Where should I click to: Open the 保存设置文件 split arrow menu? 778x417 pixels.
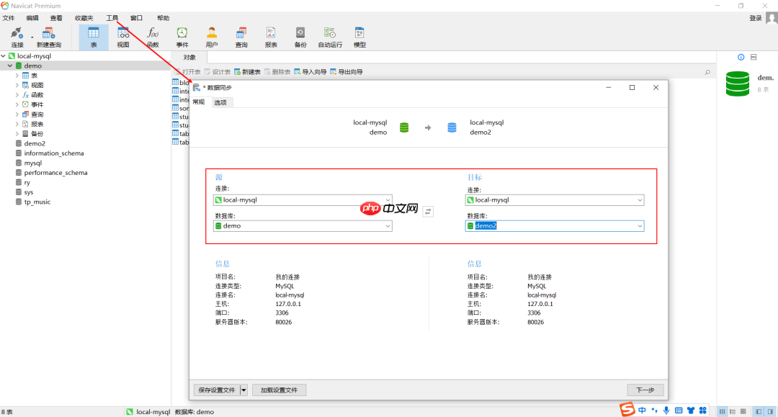[243, 390]
